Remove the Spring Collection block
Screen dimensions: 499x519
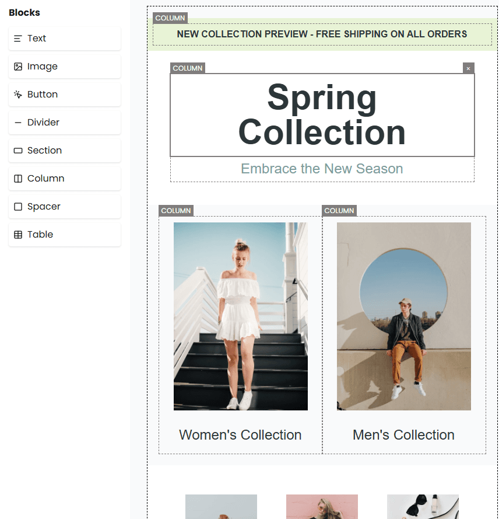pyautogui.click(x=468, y=68)
